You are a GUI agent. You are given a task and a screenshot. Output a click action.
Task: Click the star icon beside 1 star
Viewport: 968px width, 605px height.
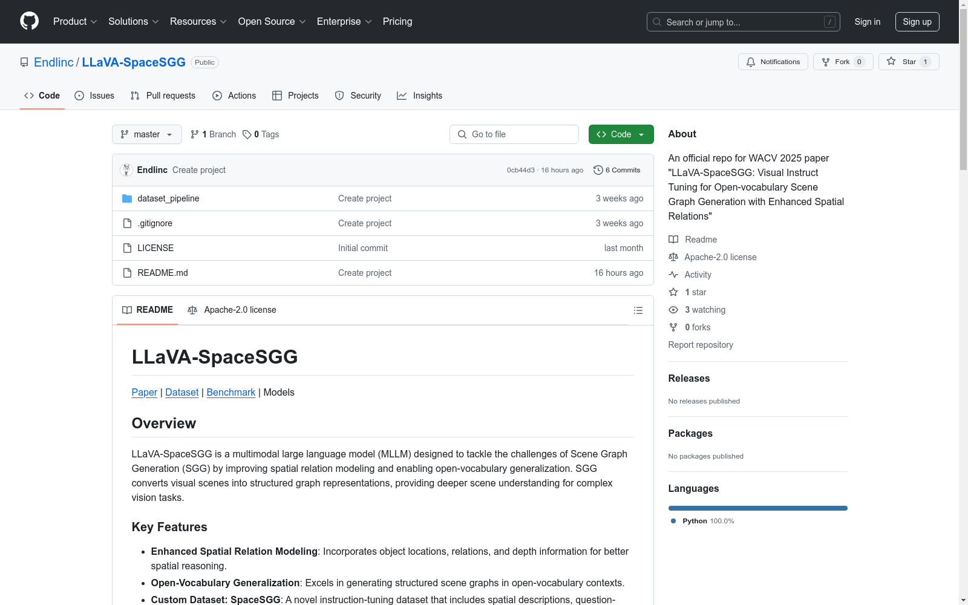673,292
